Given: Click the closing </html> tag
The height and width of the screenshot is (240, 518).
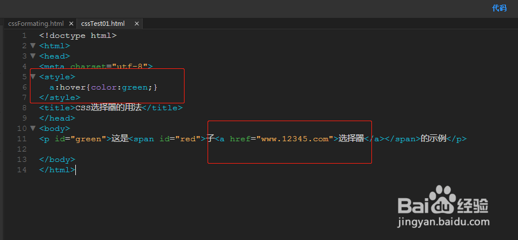Looking at the screenshot, I should [x=57, y=170].
